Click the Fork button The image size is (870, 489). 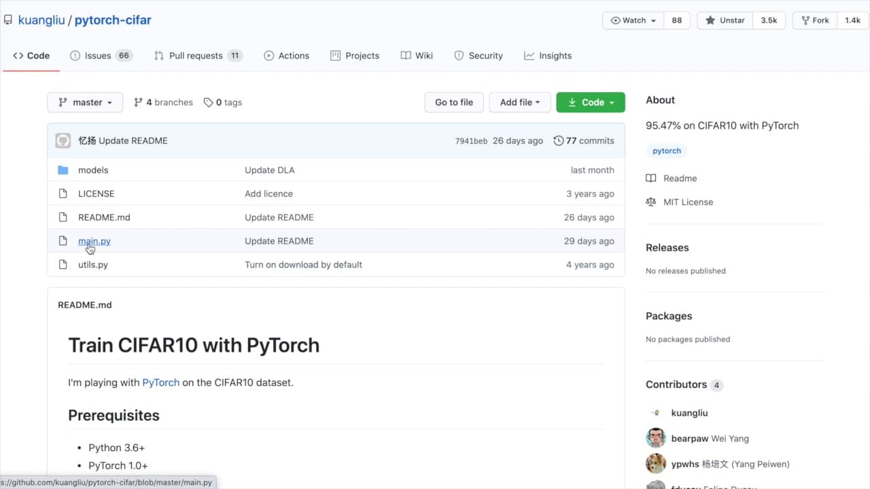click(x=814, y=20)
